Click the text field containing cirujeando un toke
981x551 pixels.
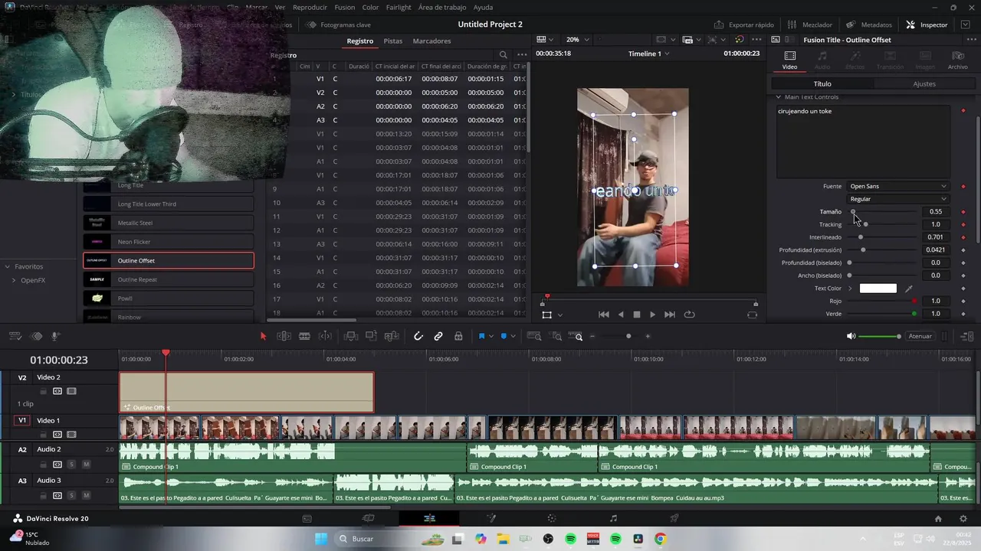click(x=864, y=142)
